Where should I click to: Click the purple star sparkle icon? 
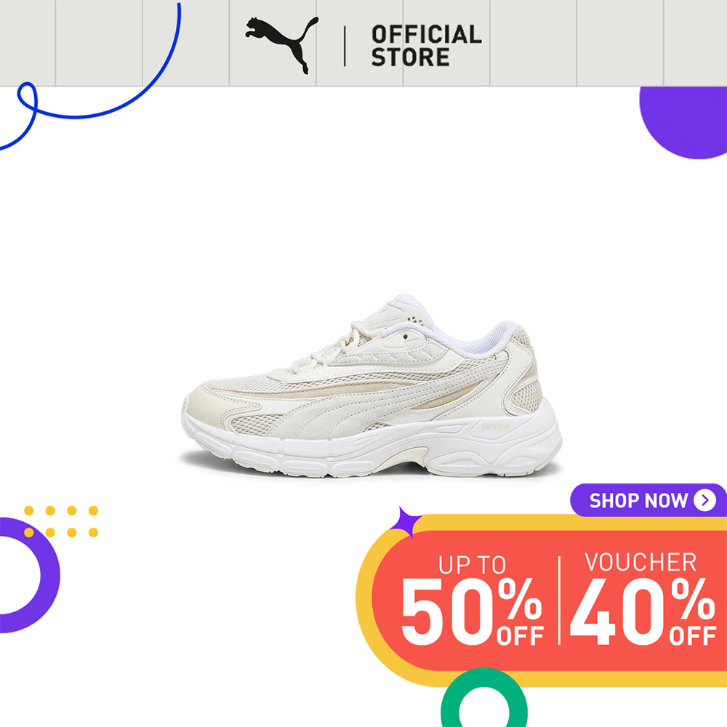(405, 522)
